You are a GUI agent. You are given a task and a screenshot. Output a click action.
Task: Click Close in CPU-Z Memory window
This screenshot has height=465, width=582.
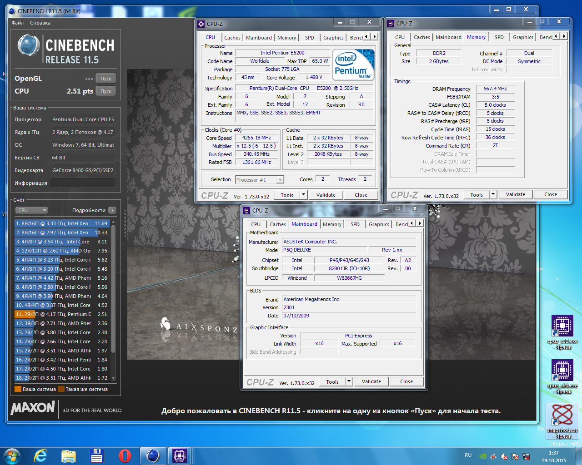[551, 194]
